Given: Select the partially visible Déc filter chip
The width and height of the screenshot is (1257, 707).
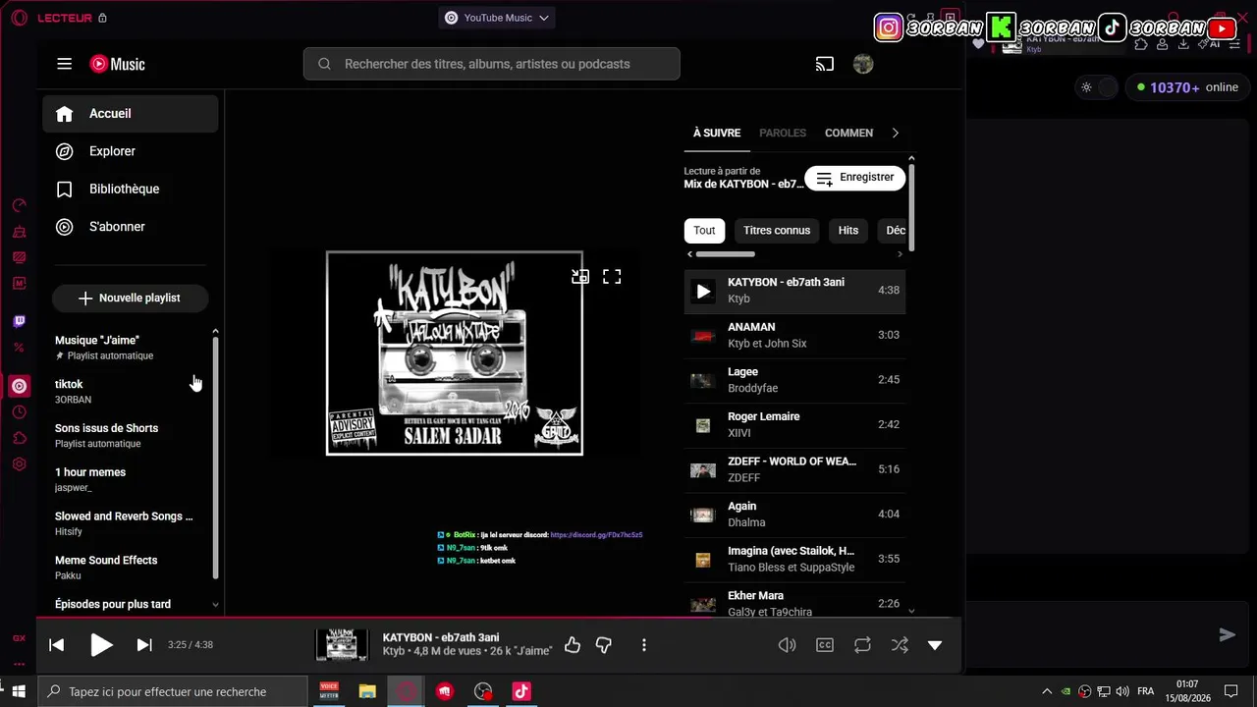Looking at the screenshot, I should 892,231.
